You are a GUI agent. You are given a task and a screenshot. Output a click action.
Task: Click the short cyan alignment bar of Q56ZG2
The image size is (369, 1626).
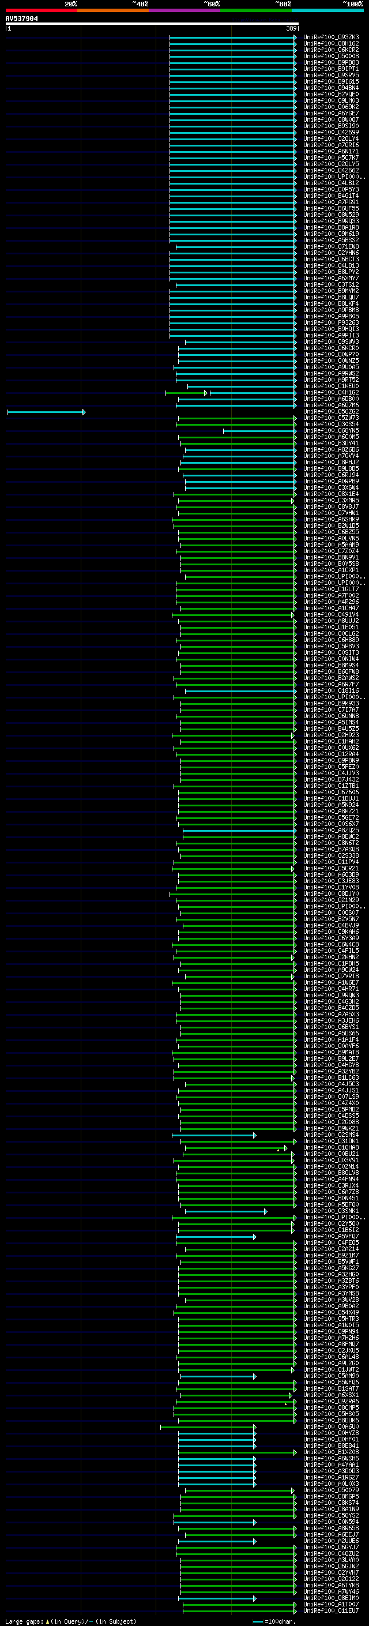(x=46, y=412)
